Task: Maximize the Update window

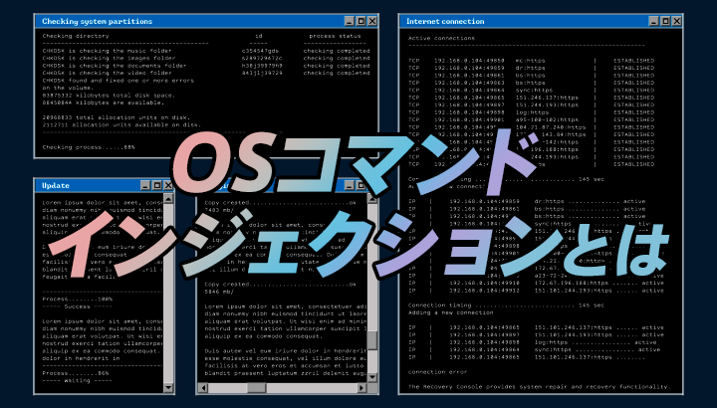Action: 157,185
